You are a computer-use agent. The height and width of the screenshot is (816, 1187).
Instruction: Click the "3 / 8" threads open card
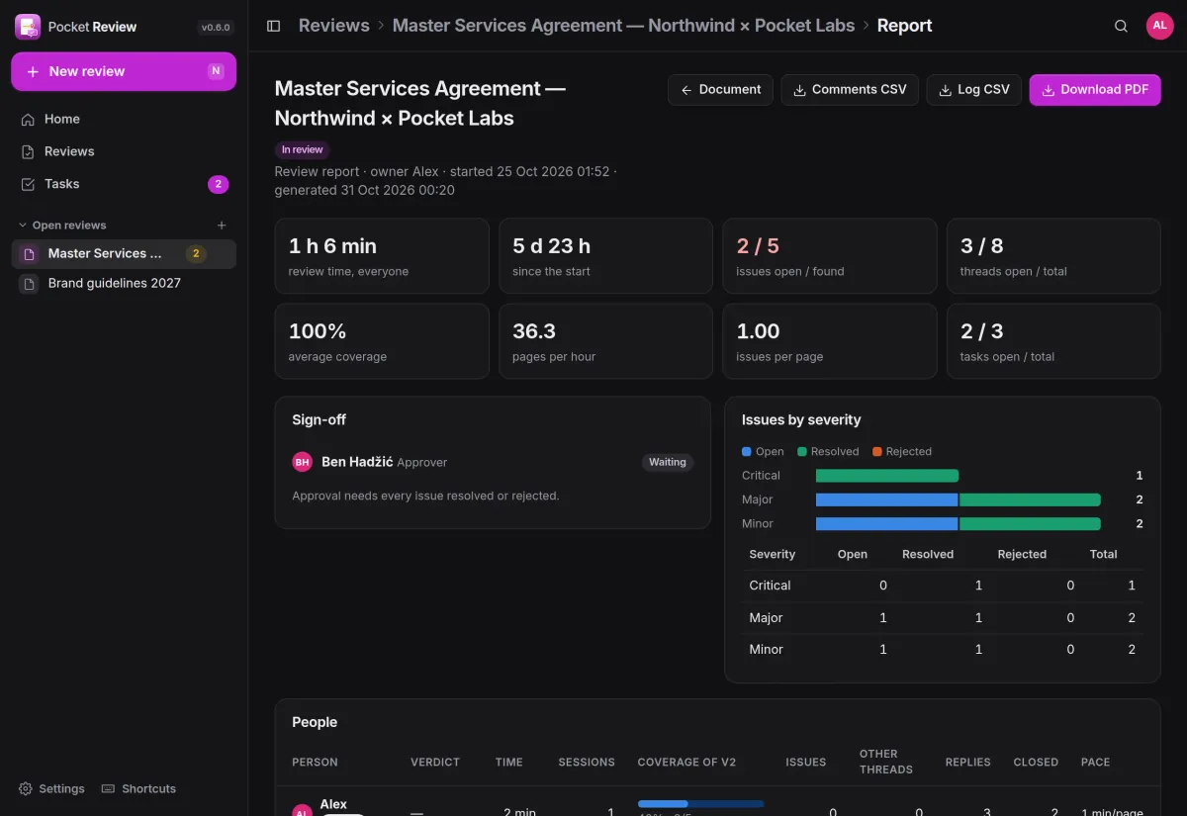pos(1053,256)
